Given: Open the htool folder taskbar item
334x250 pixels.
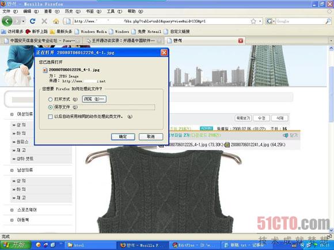Looking at the screenshot, I should coord(89,245).
